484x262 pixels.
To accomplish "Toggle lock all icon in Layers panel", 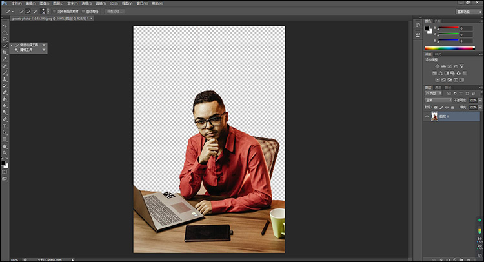I will (452, 107).
